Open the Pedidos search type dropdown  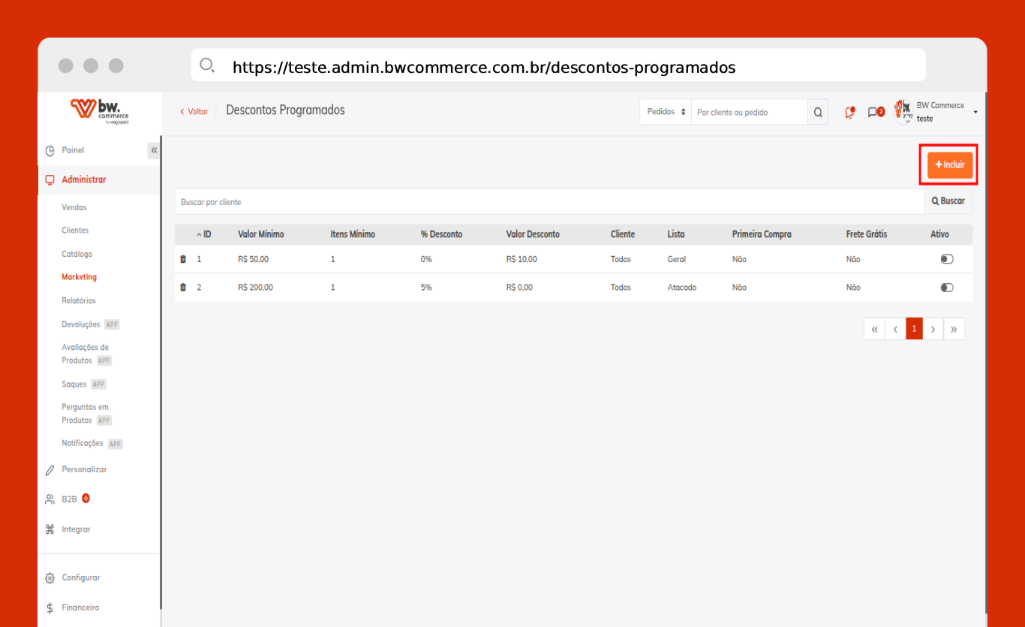point(666,112)
